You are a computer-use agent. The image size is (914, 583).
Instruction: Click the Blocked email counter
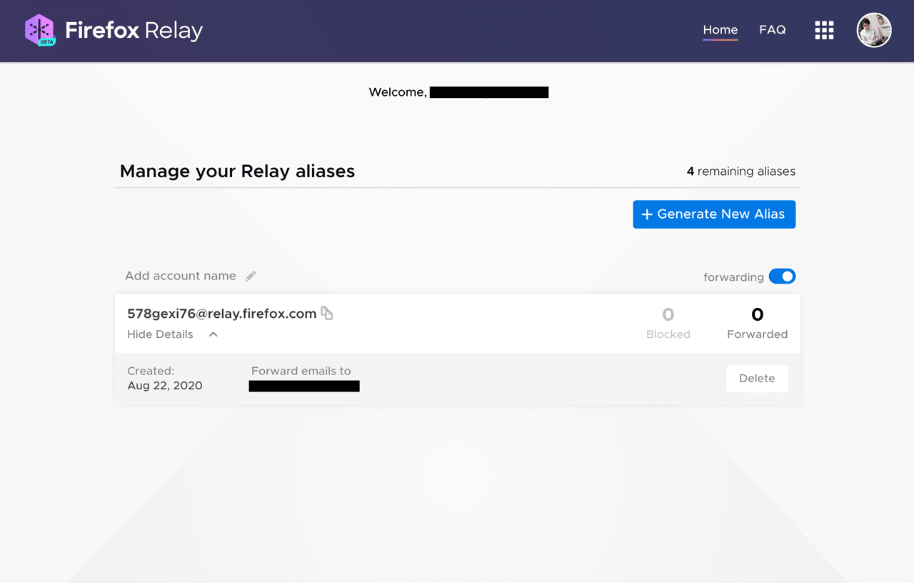(668, 322)
